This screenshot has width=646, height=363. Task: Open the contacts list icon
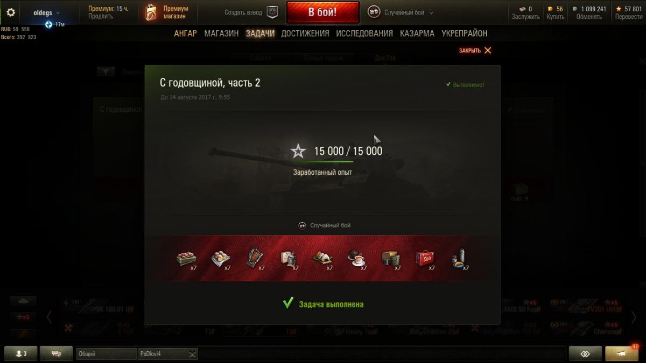tap(20, 353)
